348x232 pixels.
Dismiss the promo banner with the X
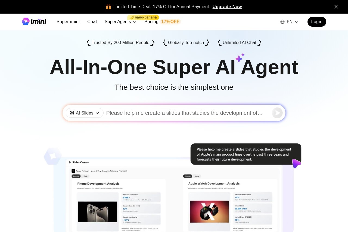tap(336, 7)
